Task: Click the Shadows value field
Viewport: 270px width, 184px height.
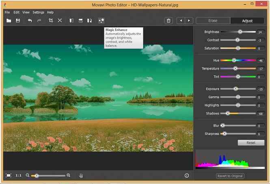Action: pyautogui.click(x=259, y=114)
